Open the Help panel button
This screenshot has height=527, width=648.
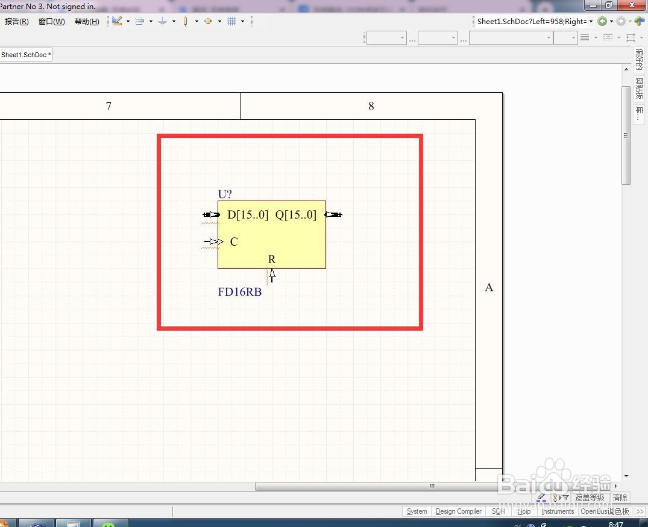(x=524, y=511)
